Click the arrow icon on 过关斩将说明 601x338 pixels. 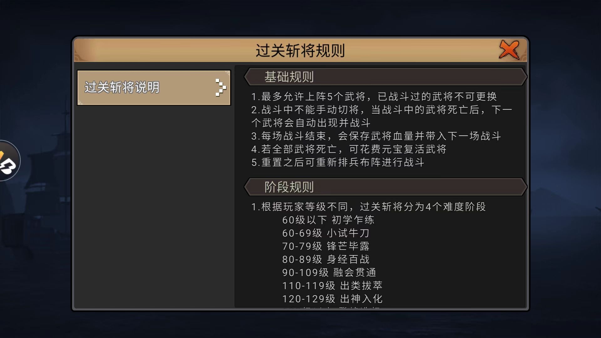click(220, 88)
